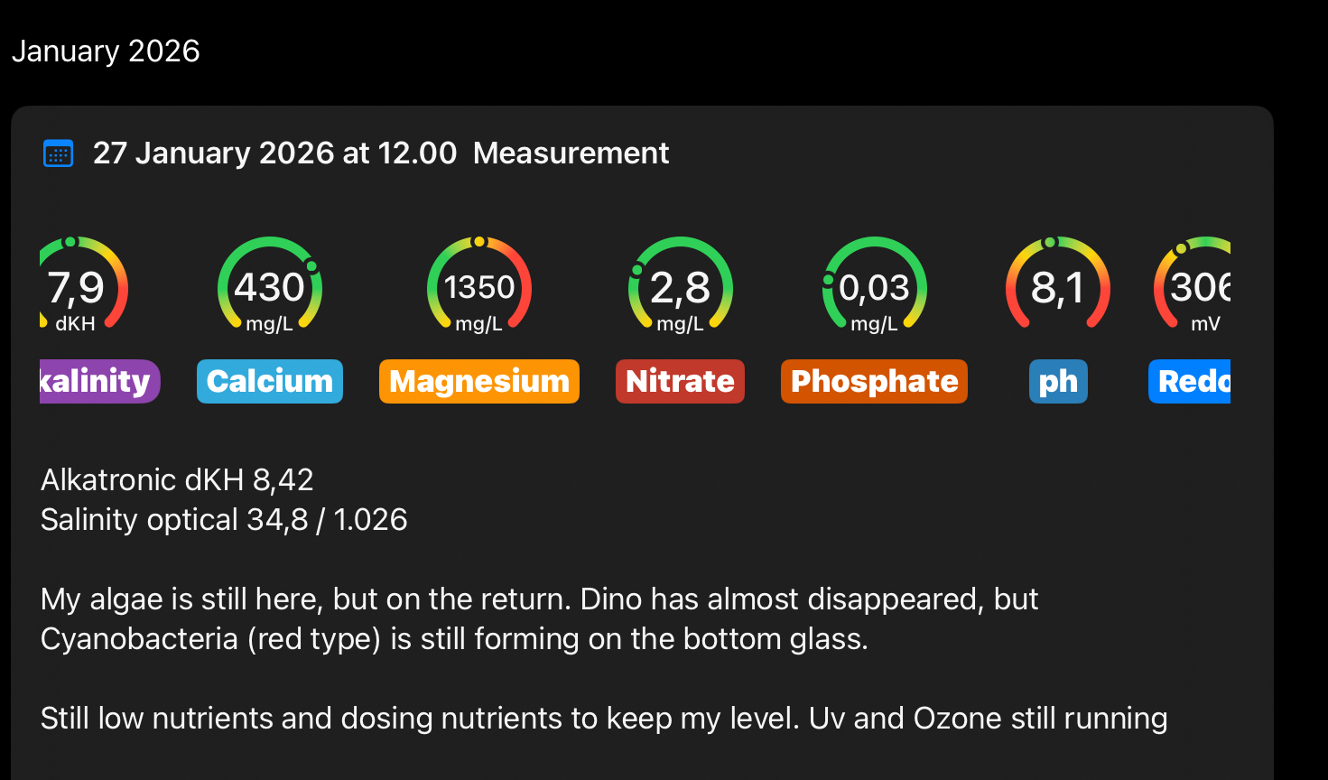Click the blue calendar icon beside the date
Screen dimensions: 1328x780
click(x=59, y=153)
